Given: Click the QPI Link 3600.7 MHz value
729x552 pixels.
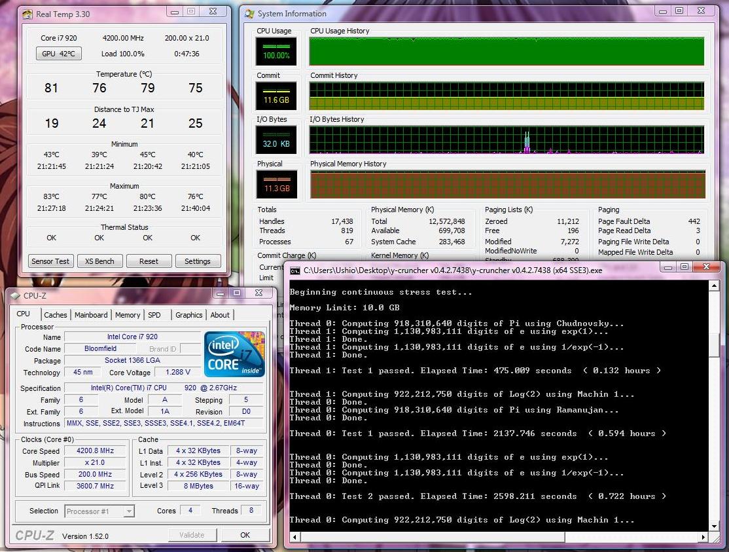Looking at the screenshot, I should [x=96, y=485].
